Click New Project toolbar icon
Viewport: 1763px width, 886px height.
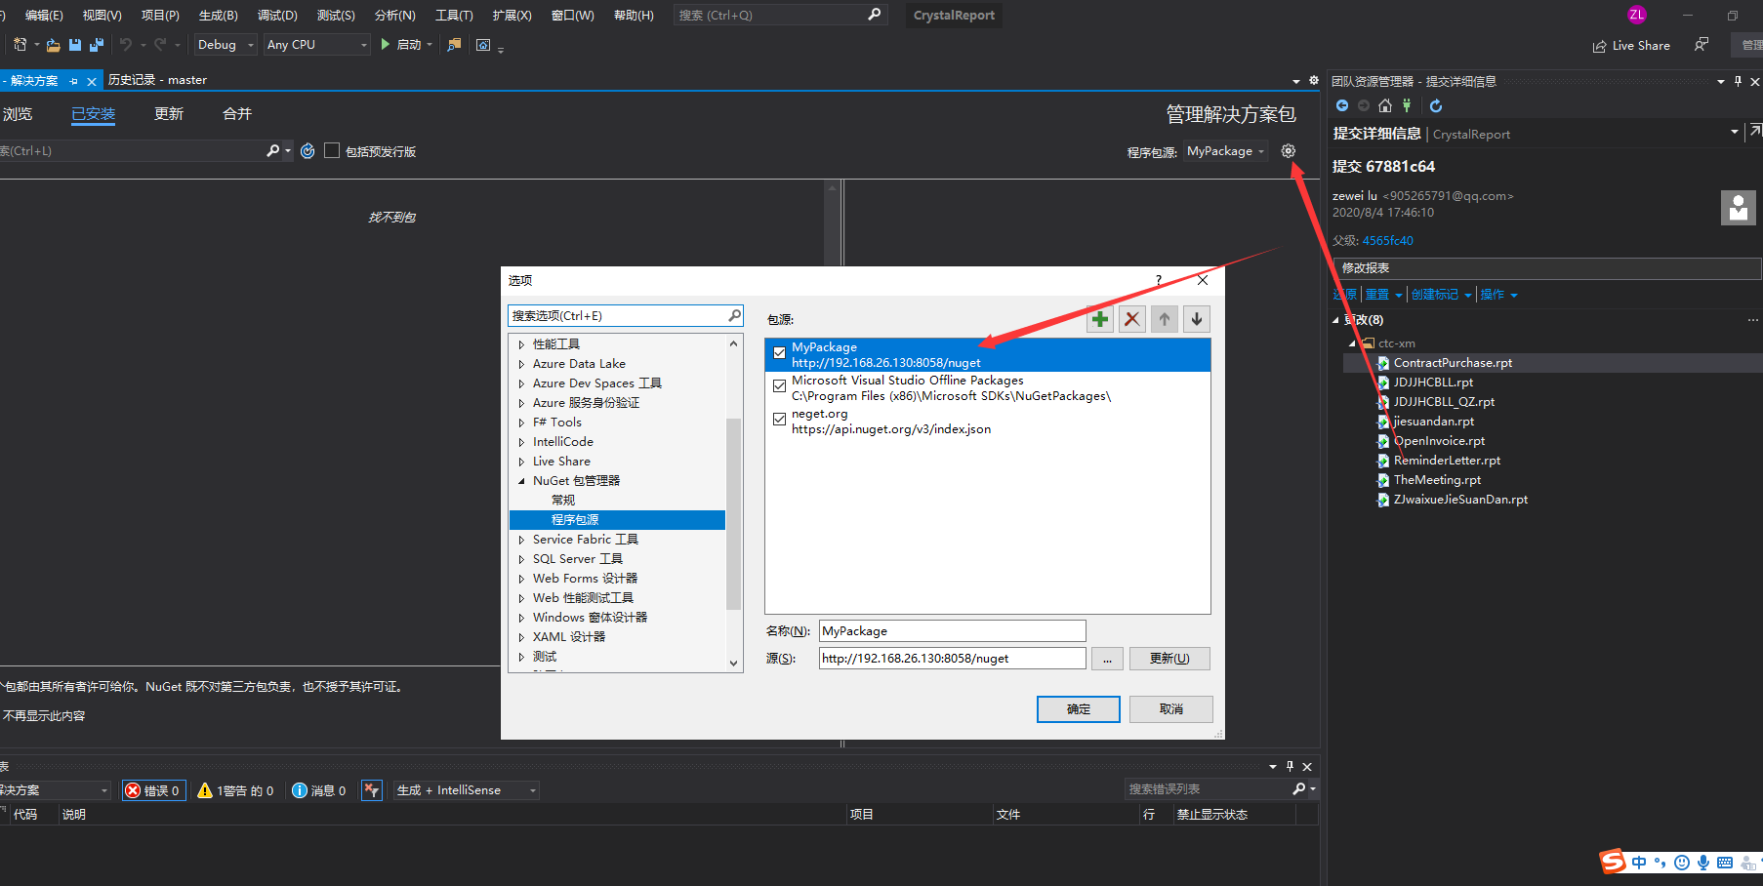click(x=20, y=45)
